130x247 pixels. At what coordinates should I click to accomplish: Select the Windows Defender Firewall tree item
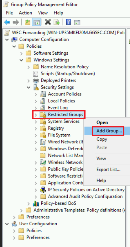pyautogui.click(x=66, y=149)
